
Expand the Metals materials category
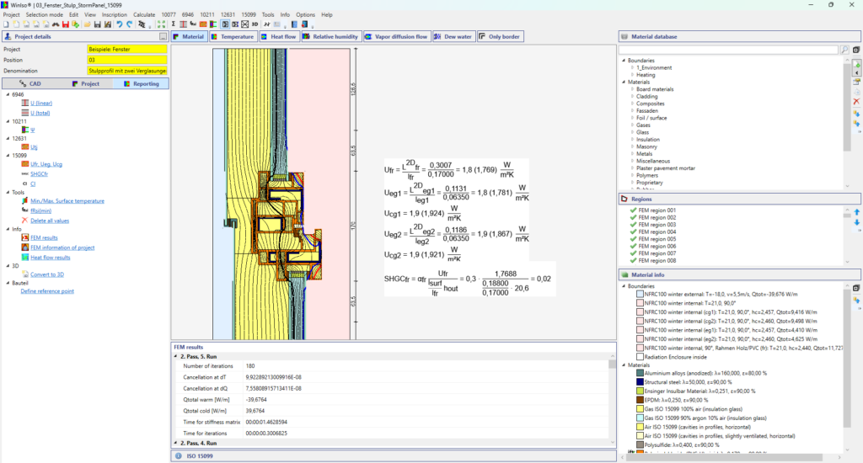pyautogui.click(x=632, y=154)
